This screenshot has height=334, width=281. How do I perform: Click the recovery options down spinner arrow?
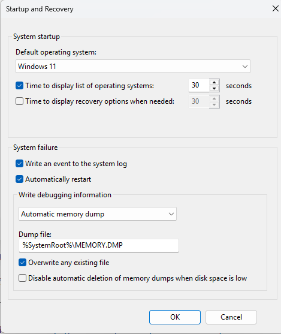click(x=214, y=104)
